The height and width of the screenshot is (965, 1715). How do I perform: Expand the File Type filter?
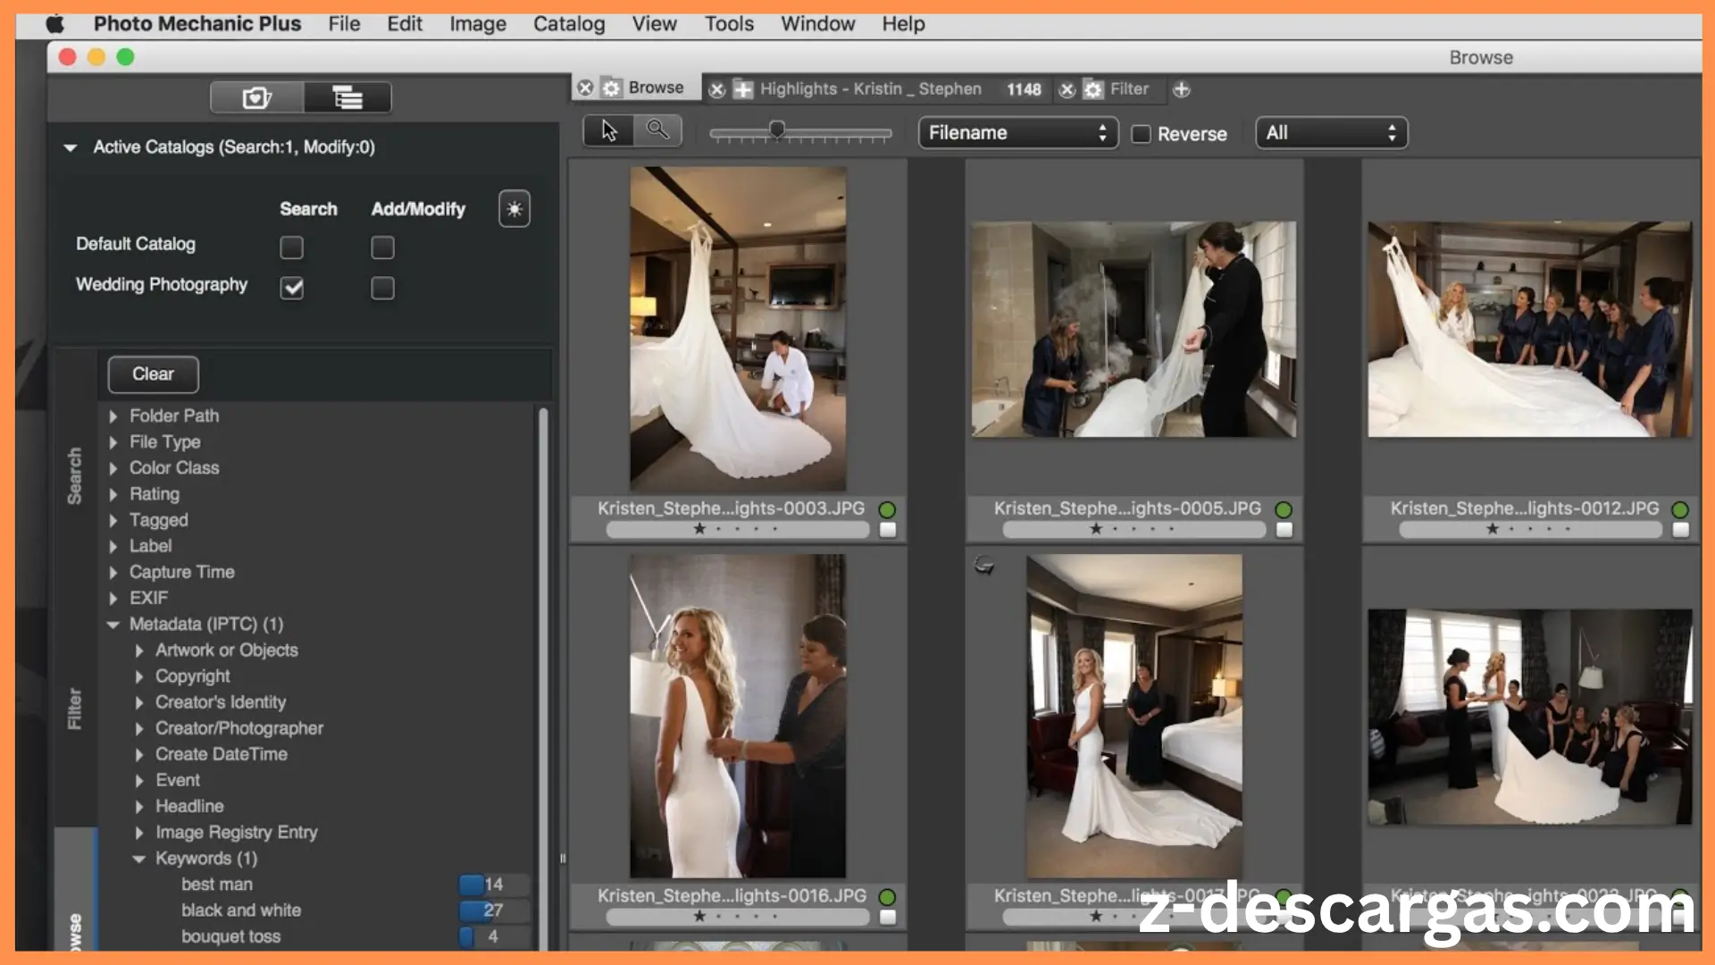coord(113,442)
